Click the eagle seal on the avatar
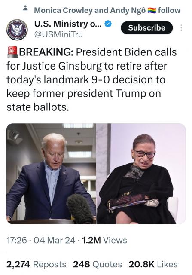This screenshot has width=192, height=275. click(17, 29)
